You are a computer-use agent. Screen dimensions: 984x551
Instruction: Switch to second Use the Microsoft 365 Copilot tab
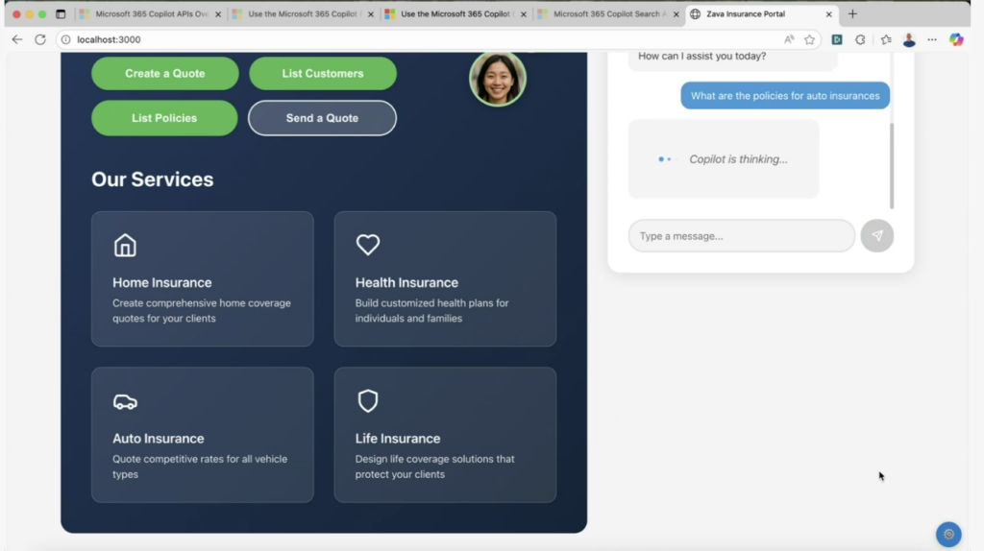(303, 13)
